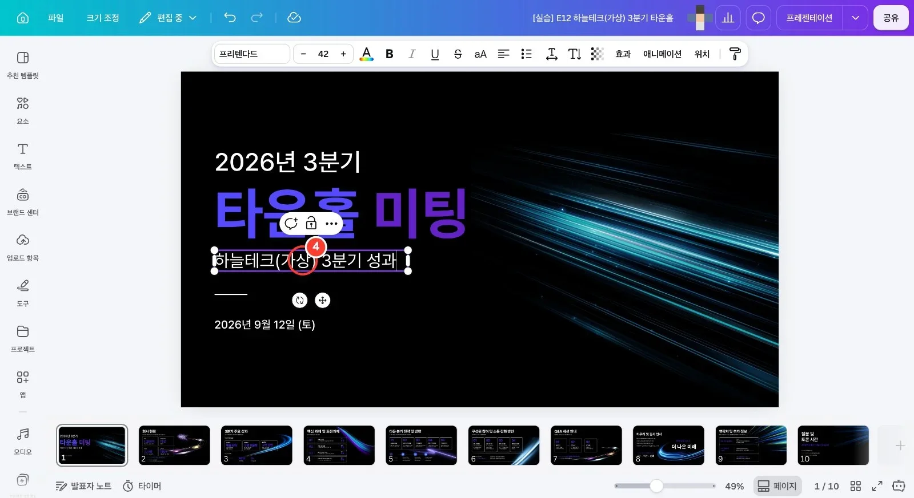Screen dimensions: 914x498
Task: Check cloud save status icon
Action: coord(294,18)
